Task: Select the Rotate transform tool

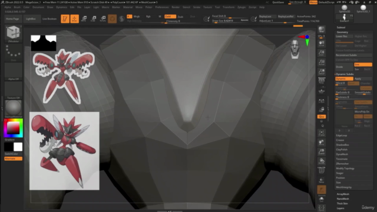Action: (x=102, y=19)
